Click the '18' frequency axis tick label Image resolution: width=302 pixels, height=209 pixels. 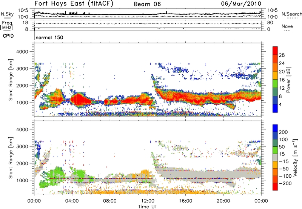[25, 23]
